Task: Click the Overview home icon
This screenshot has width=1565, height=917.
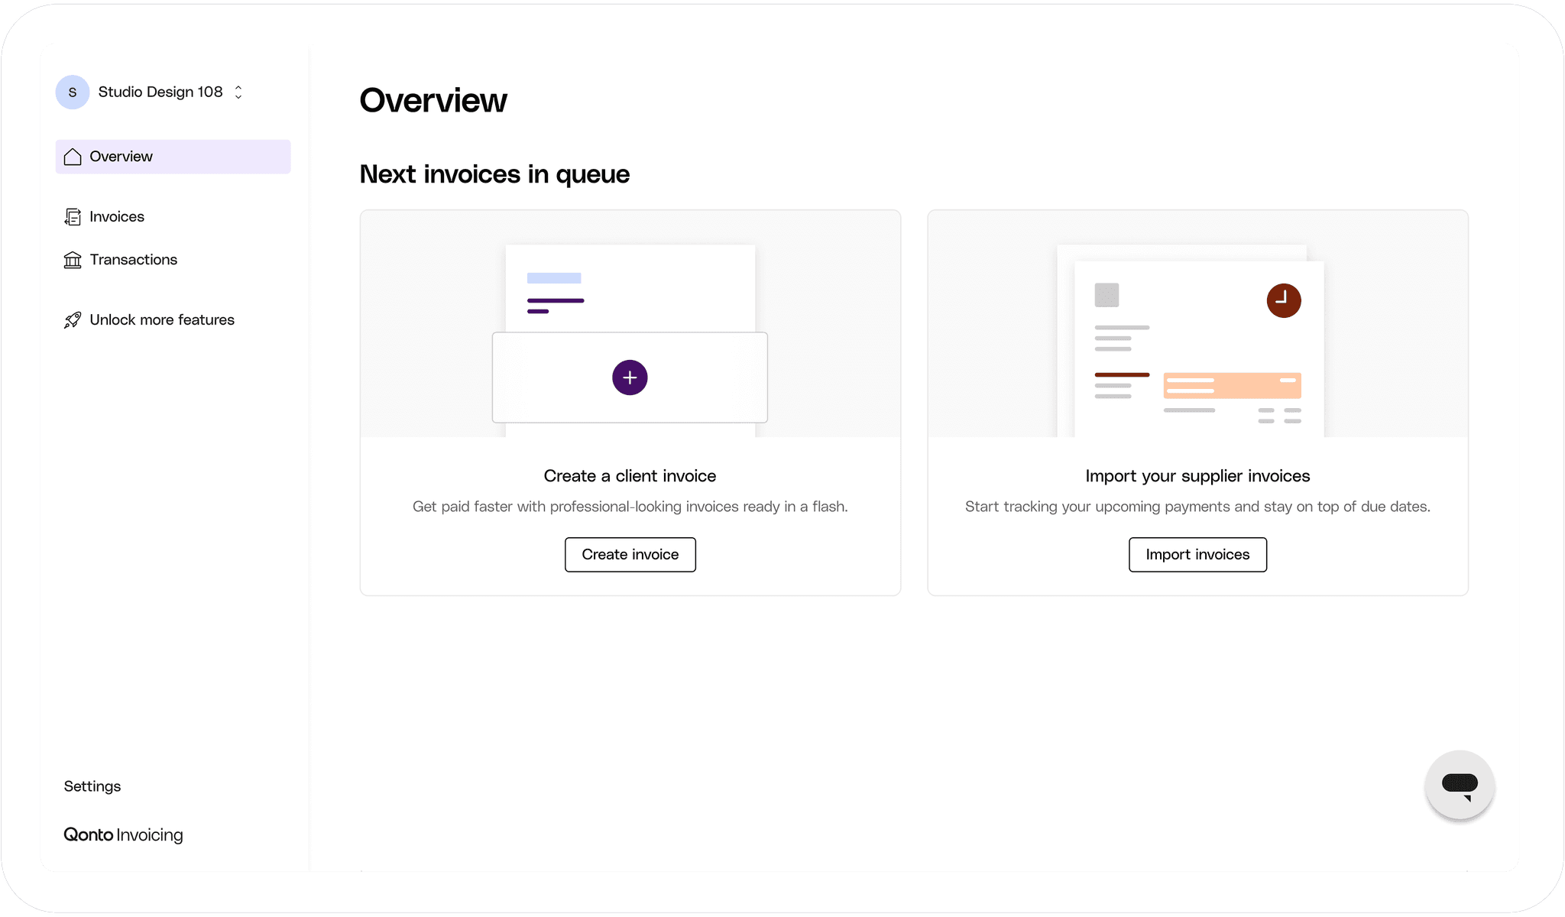Action: pyautogui.click(x=73, y=157)
